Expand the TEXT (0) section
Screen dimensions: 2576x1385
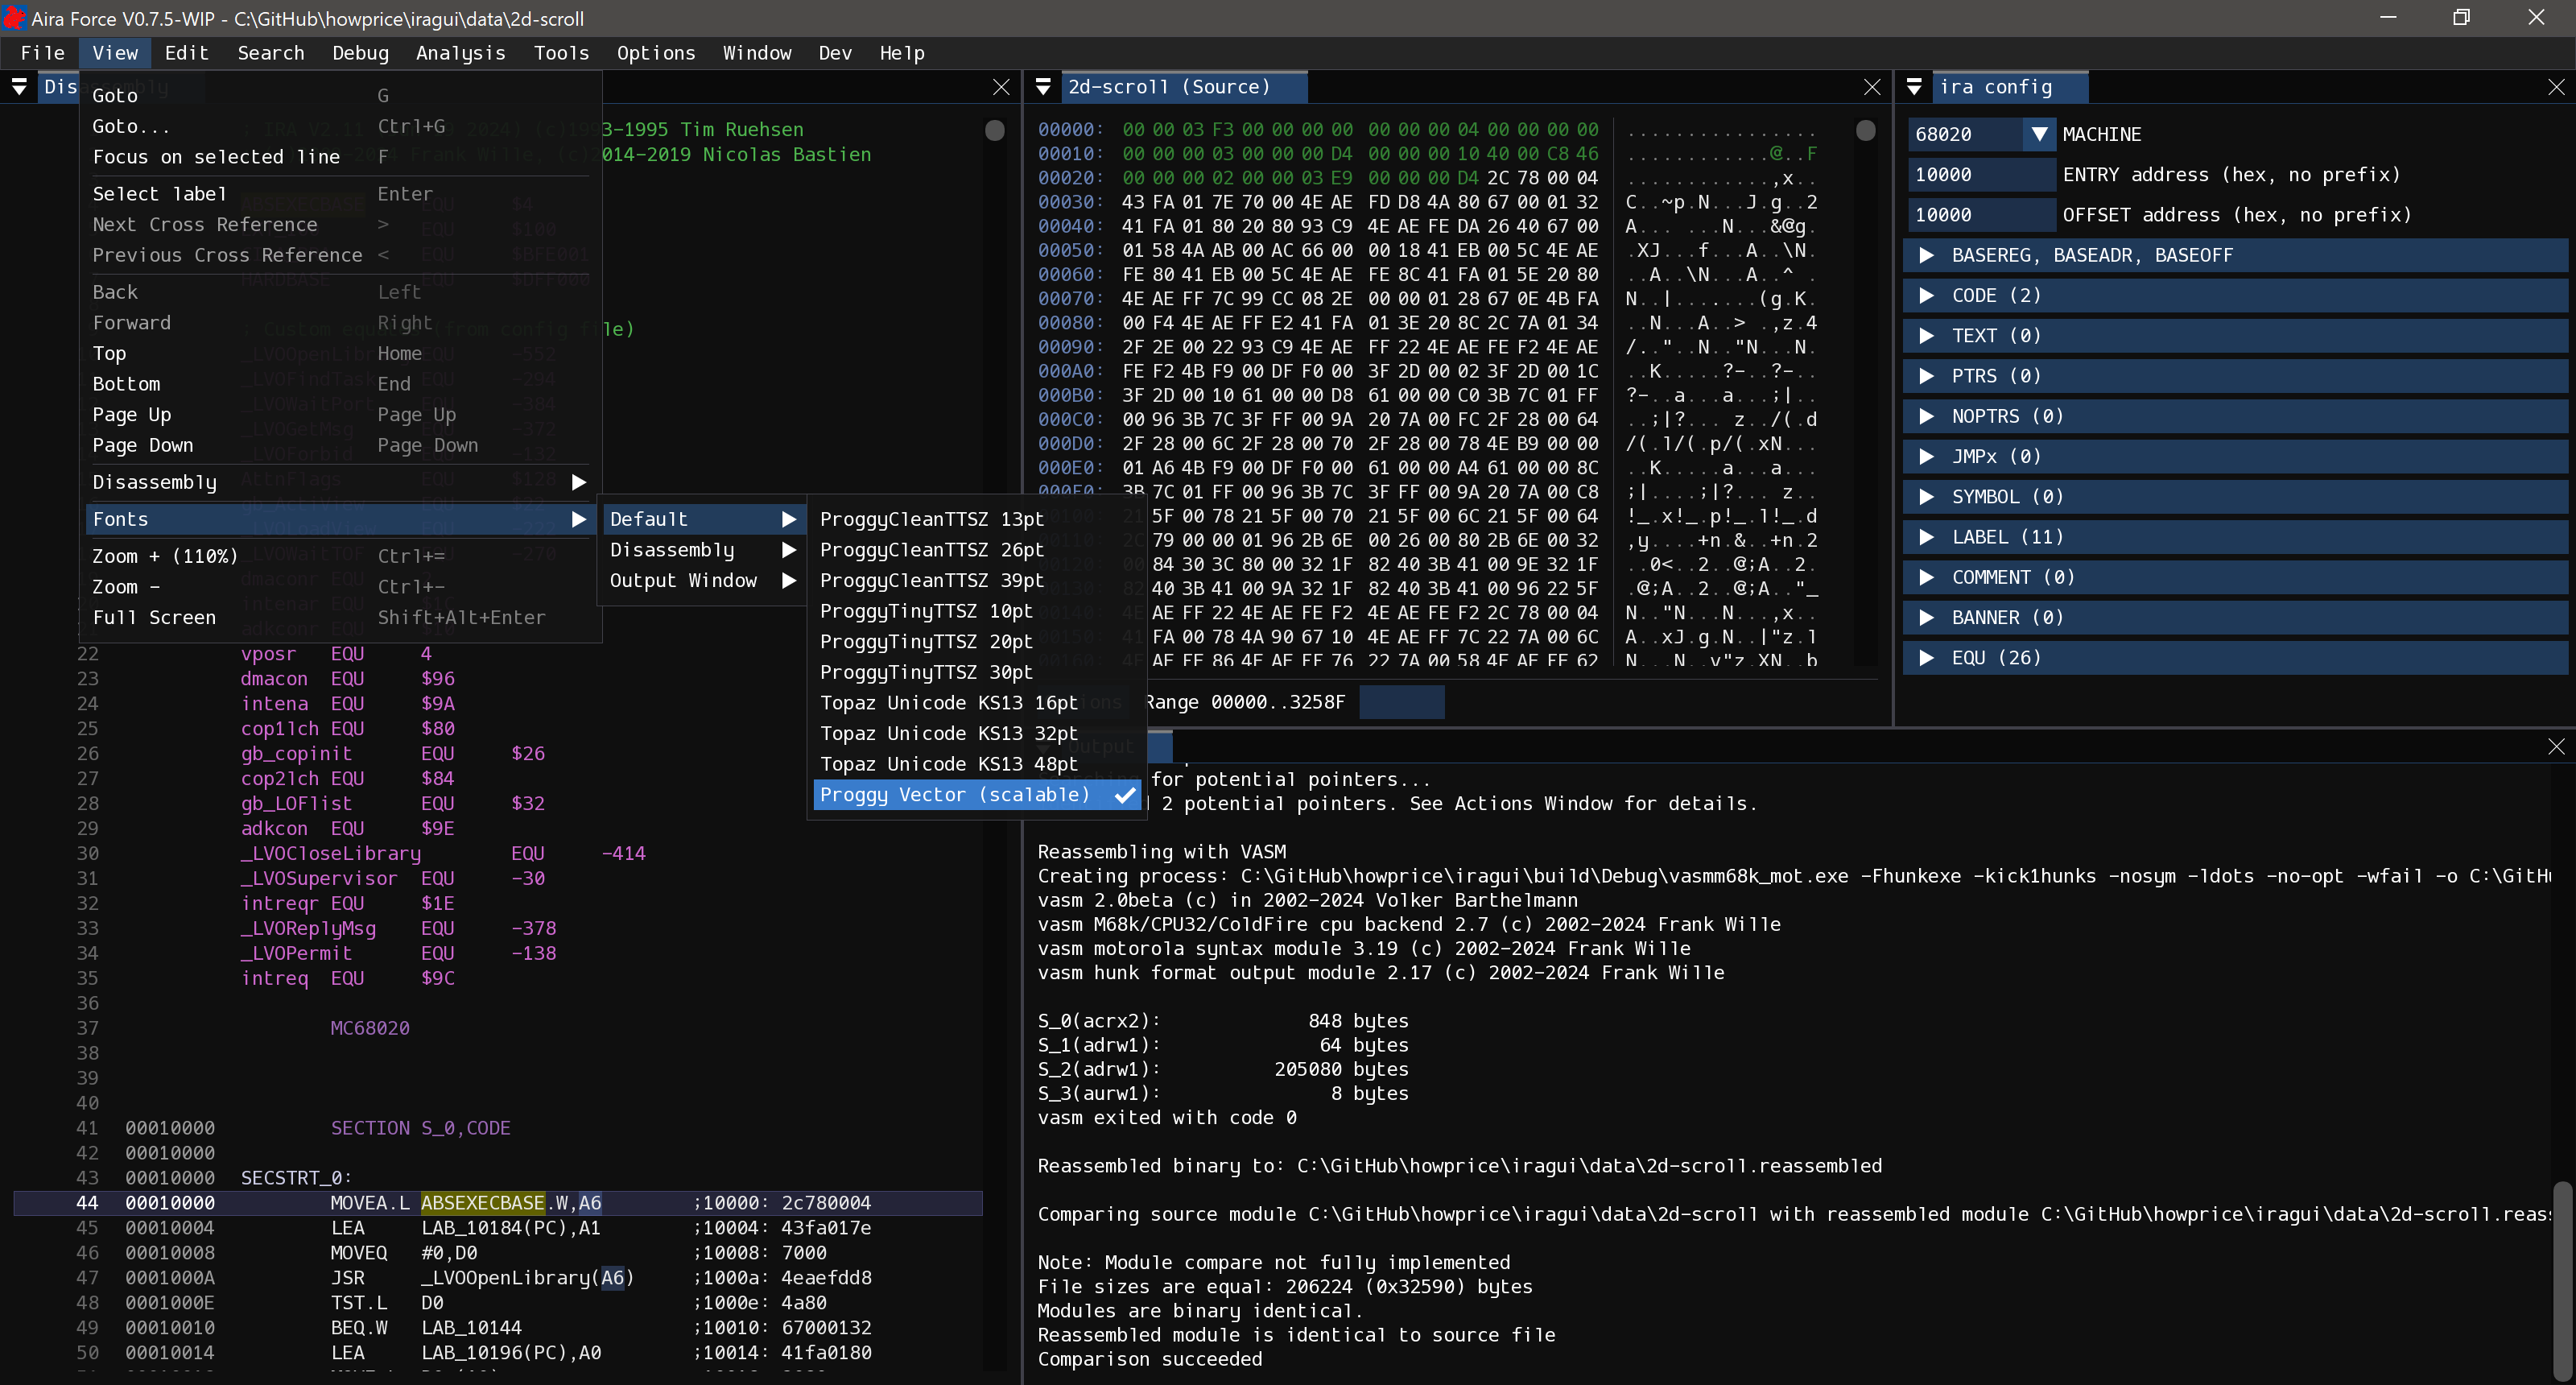pyautogui.click(x=2235, y=335)
